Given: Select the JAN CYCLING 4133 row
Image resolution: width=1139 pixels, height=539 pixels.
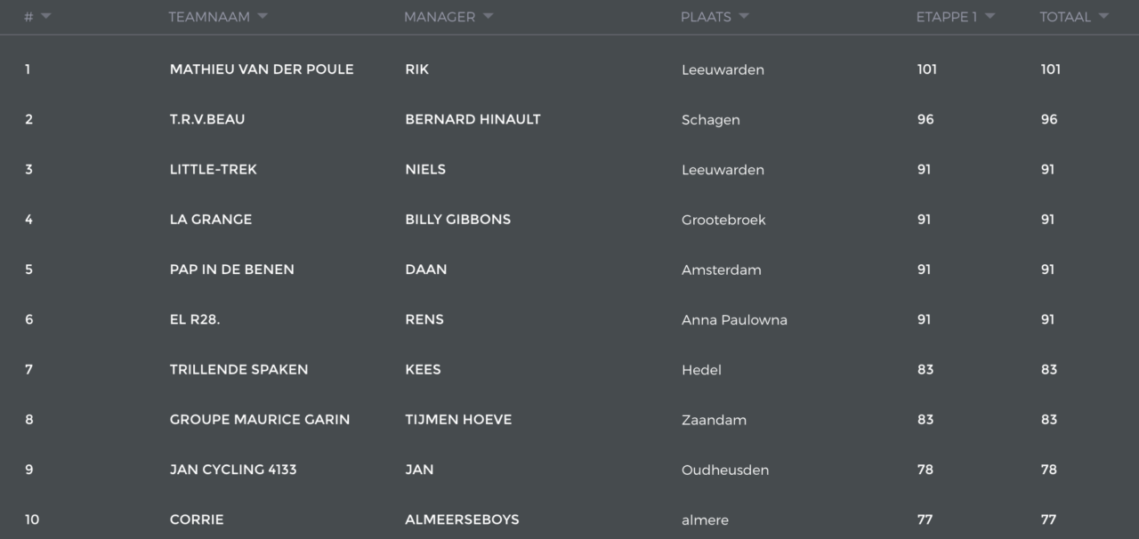Looking at the screenshot, I should tap(569, 470).
